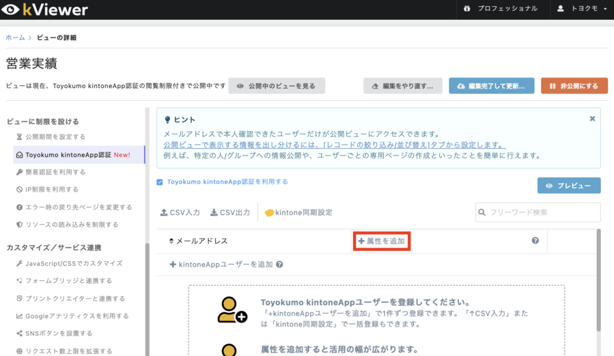Click CSV入力 upload button
Image resolution: width=614 pixels, height=356 pixels.
point(180,212)
